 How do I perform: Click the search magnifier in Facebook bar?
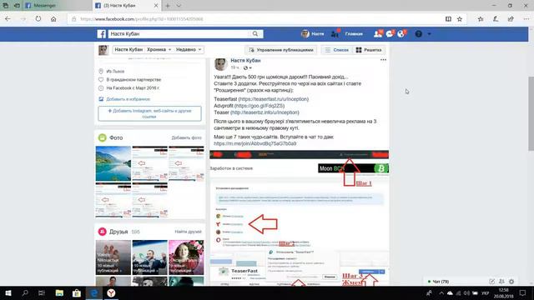click(255, 33)
